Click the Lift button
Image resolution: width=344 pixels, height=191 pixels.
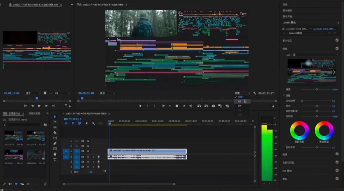pyautogui.click(x=199, y=106)
